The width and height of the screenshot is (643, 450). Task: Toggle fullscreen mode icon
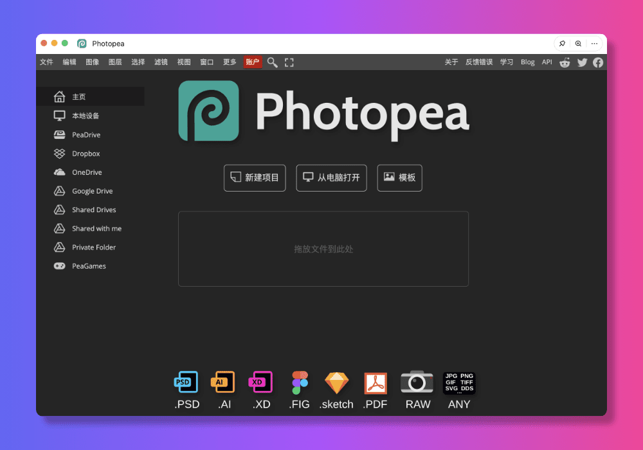click(289, 62)
